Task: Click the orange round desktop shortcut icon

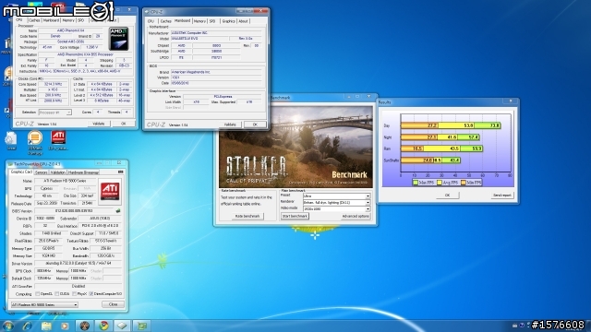Action: [x=35, y=137]
